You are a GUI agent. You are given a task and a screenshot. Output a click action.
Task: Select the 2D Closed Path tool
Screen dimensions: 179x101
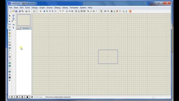(x=10, y=72)
